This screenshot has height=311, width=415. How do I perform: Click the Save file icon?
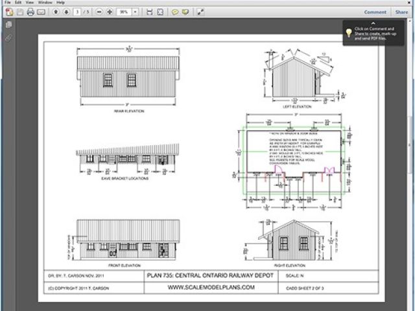tap(20, 12)
